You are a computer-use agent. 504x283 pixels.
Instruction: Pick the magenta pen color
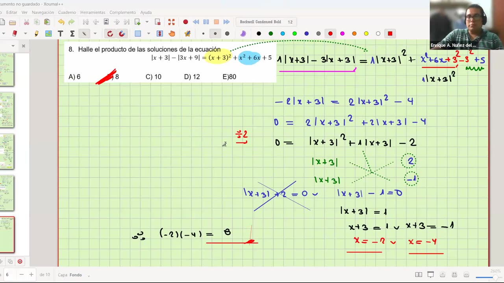(x=342, y=34)
